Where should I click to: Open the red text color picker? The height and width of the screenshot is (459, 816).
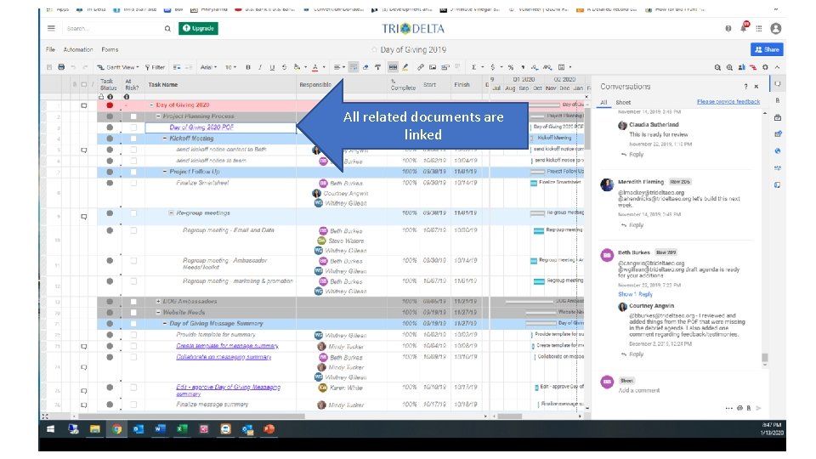point(318,67)
